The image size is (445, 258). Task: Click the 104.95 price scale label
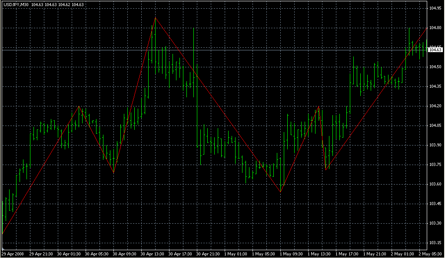[435, 8]
